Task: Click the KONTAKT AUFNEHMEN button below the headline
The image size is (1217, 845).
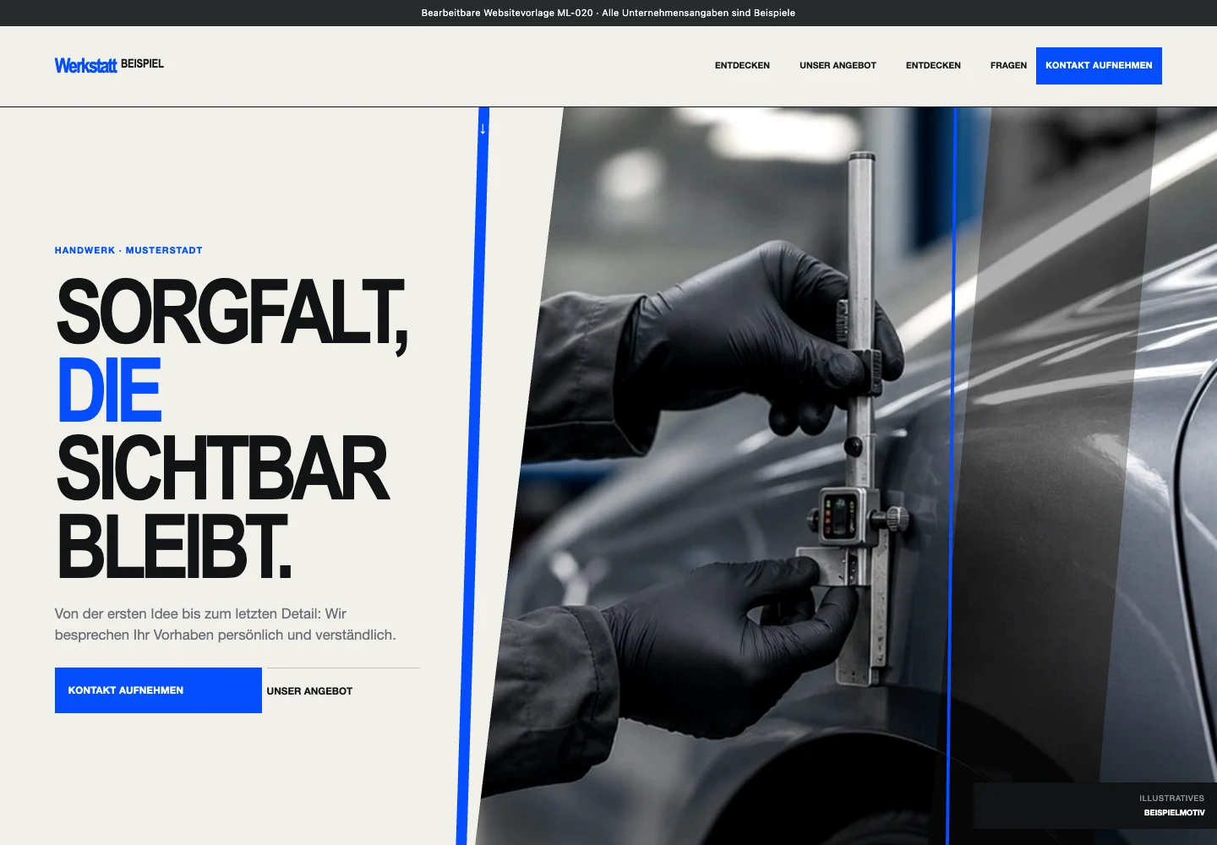Action: click(x=158, y=690)
